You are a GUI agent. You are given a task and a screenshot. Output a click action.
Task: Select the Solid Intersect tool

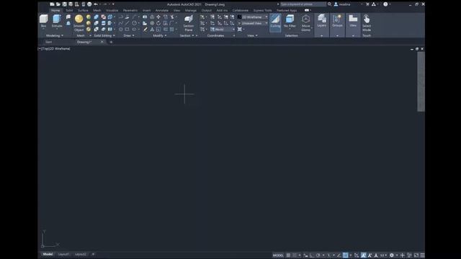click(x=96, y=29)
